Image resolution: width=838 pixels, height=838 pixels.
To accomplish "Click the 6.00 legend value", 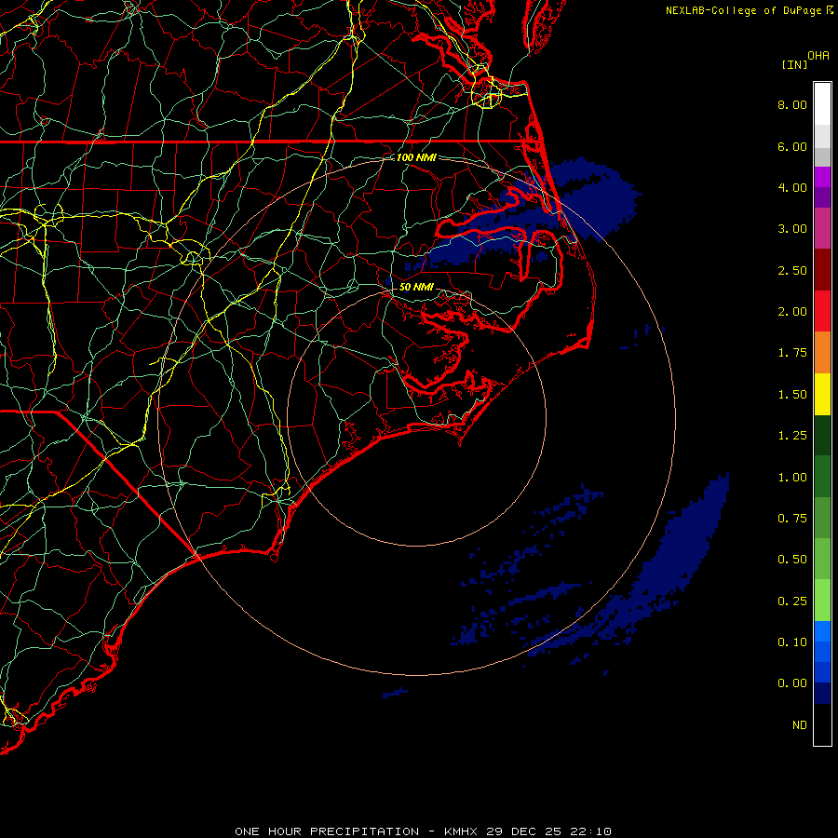I will (x=792, y=146).
